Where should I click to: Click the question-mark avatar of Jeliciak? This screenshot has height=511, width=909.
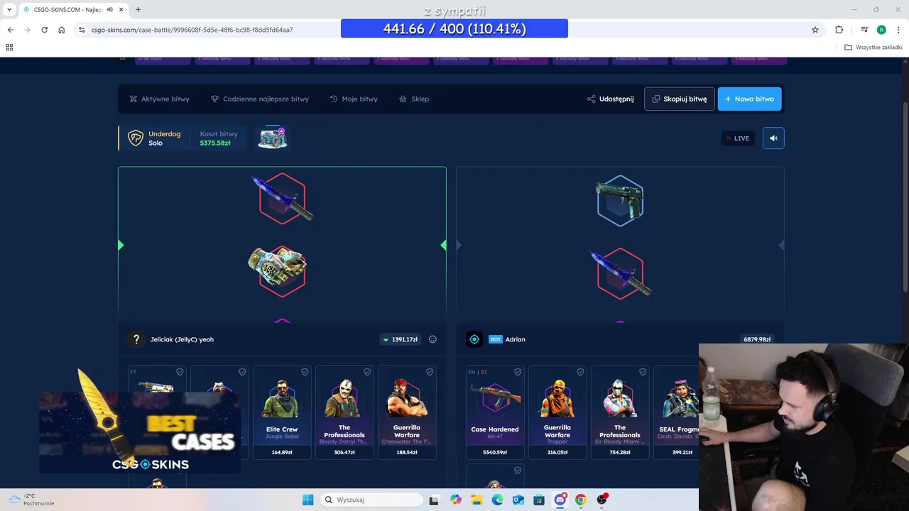[x=136, y=339]
